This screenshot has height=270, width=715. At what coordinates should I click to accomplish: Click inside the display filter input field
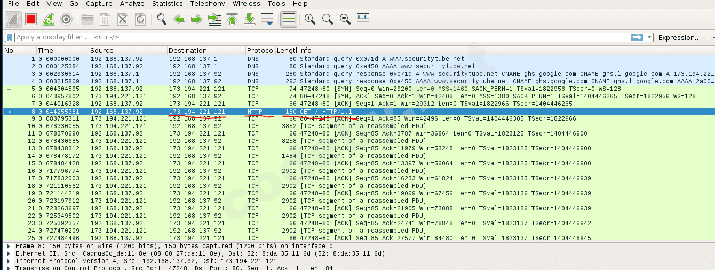[320, 37]
